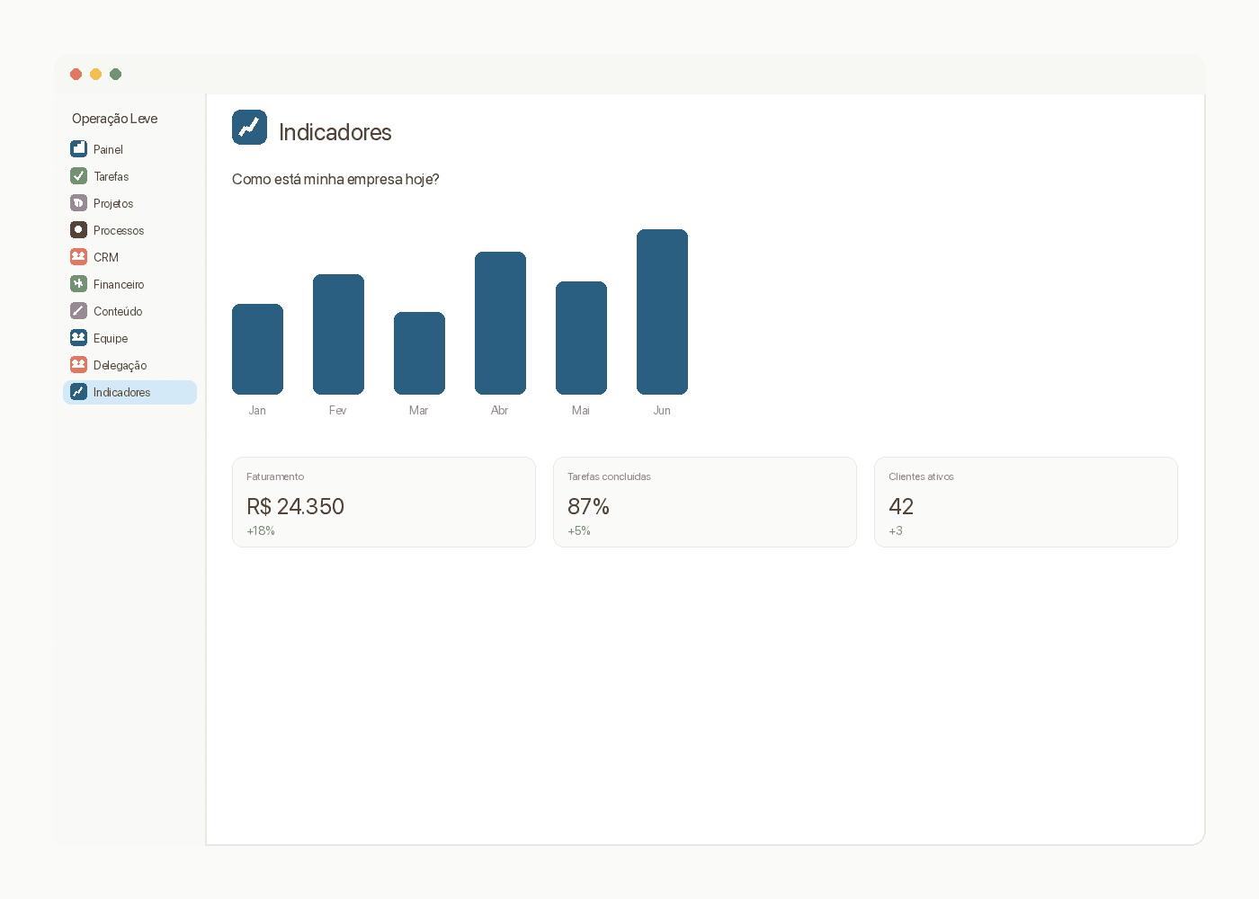Viewport: 1259px width, 899px height.
Task: Open the Painel sidebar icon
Action: (x=79, y=149)
